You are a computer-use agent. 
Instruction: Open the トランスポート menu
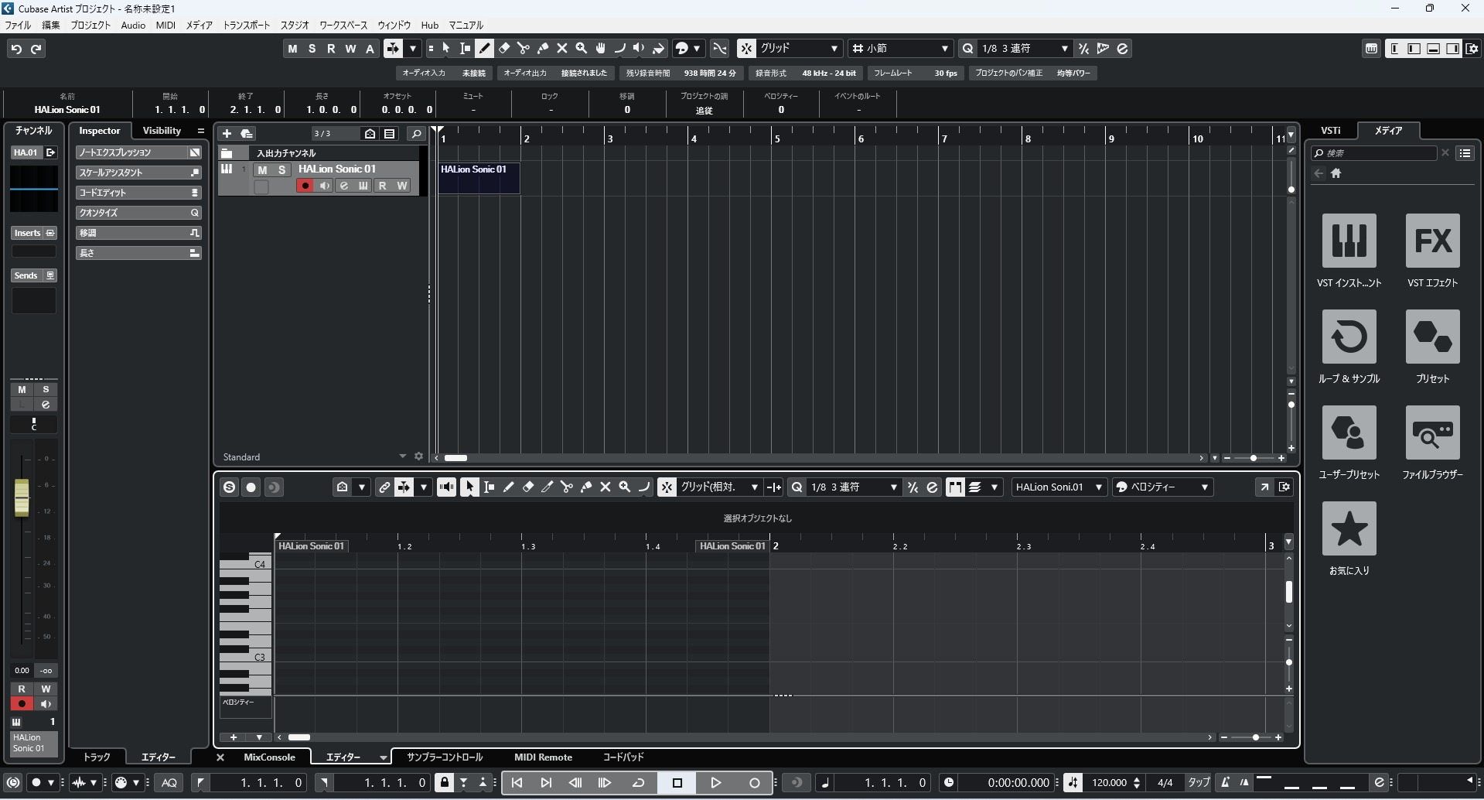tap(246, 26)
